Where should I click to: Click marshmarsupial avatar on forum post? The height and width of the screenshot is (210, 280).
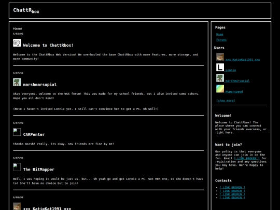pyautogui.click(x=17, y=82)
